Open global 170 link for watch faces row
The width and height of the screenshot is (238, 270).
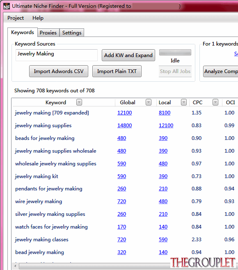121,227
